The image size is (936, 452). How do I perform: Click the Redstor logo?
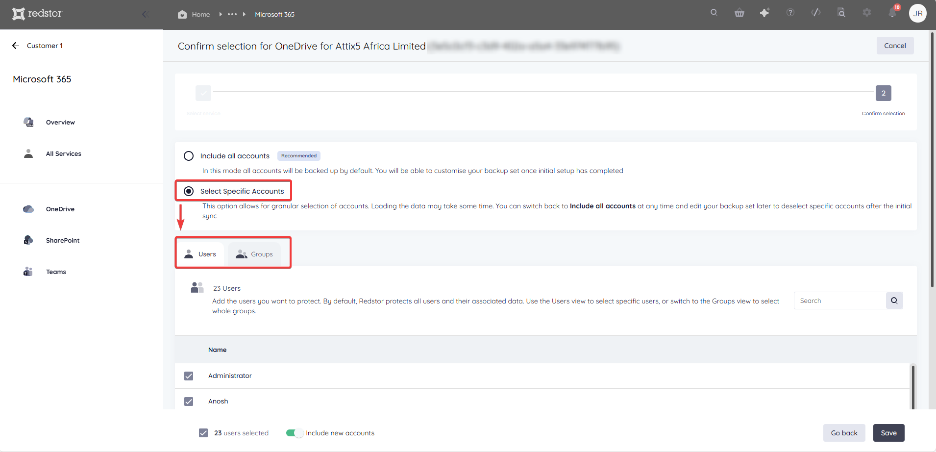click(37, 14)
